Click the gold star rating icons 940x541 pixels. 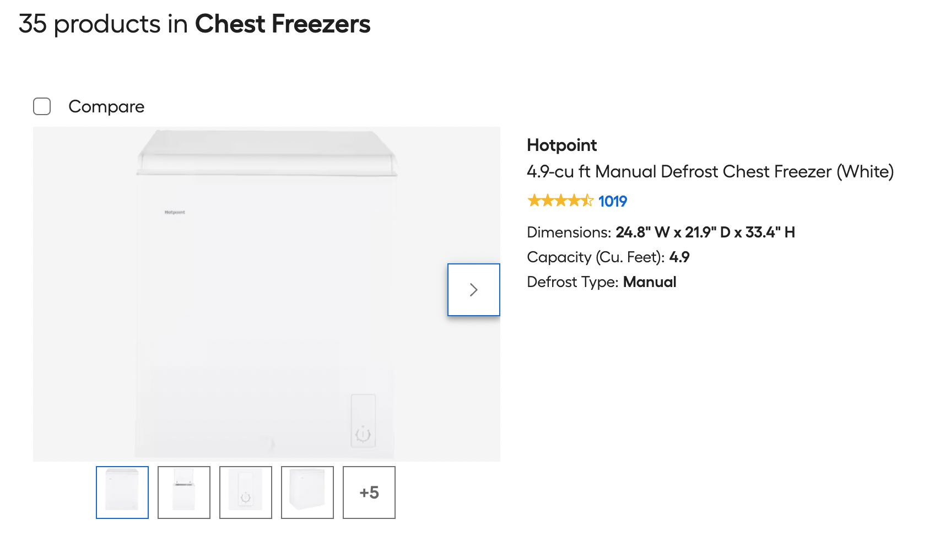560,201
